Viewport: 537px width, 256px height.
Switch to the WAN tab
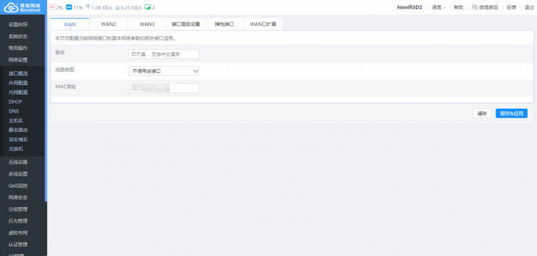70,24
